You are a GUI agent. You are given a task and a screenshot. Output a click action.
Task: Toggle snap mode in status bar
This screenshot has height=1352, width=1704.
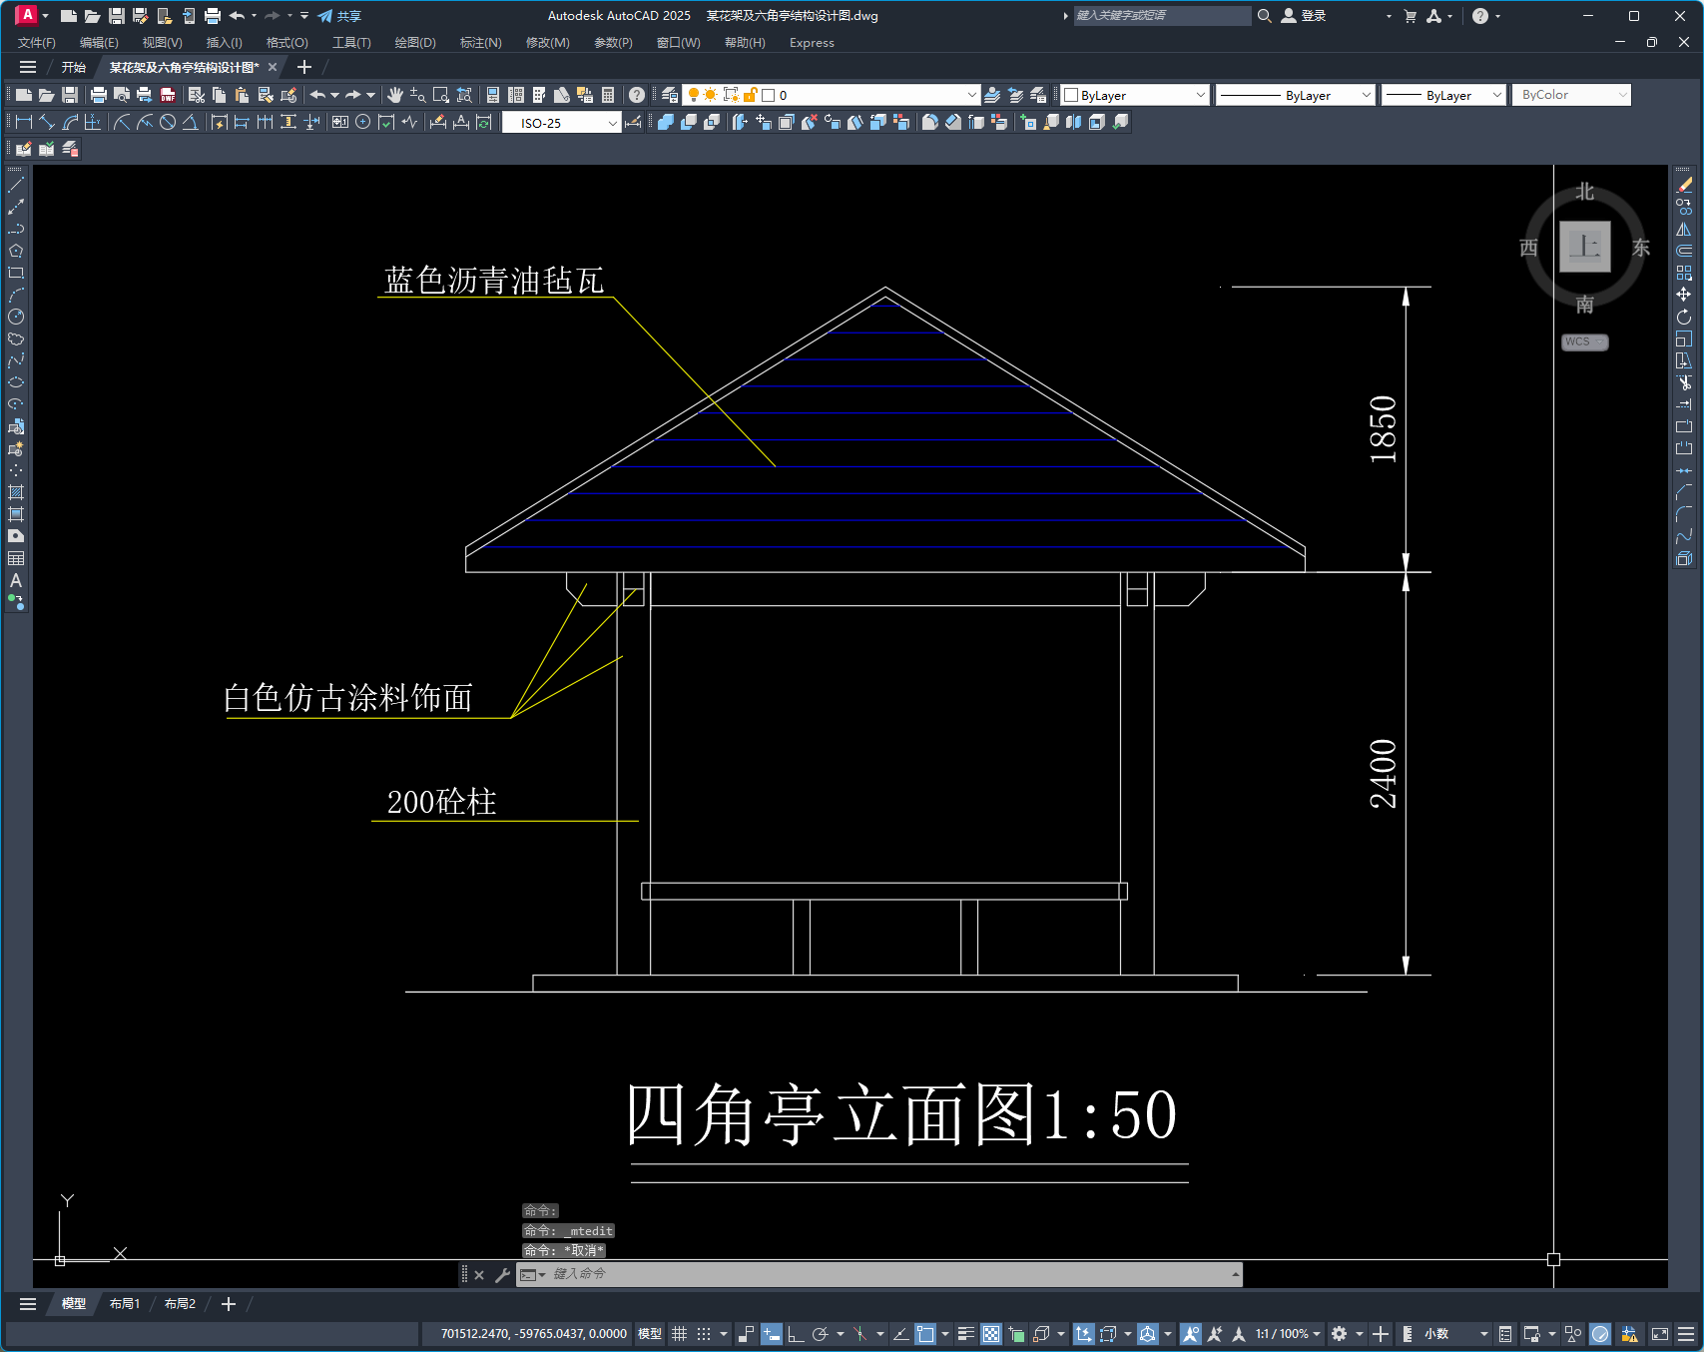click(704, 1334)
